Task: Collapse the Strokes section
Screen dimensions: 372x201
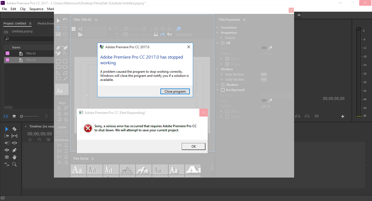Action: (x=217, y=69)
